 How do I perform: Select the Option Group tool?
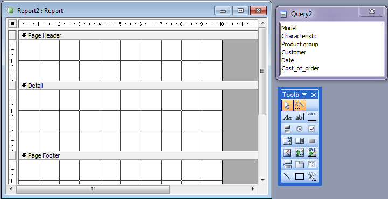click(x=312, y=117)
